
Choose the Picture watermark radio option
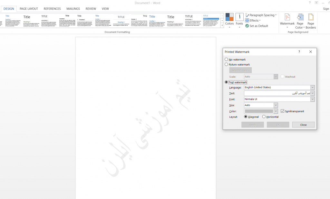click(x=226, y=64)
